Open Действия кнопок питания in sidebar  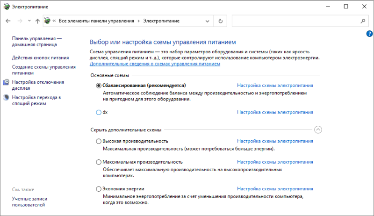coord(40,58)
